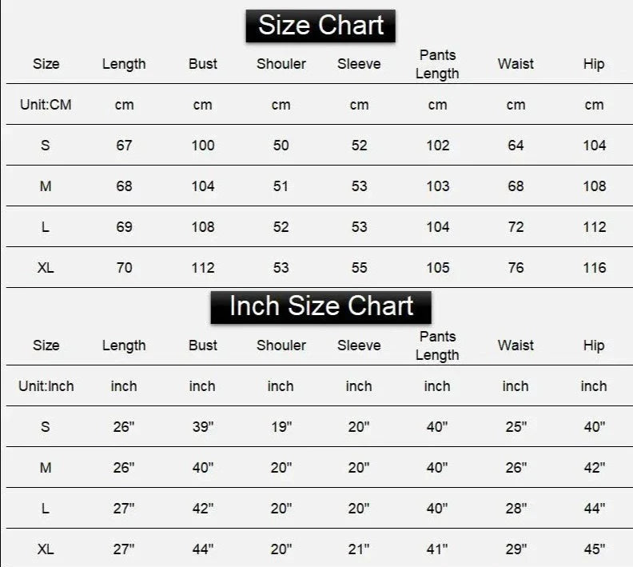
Task: Click the Inch Size Chart title banner
Action: (321, 307)
